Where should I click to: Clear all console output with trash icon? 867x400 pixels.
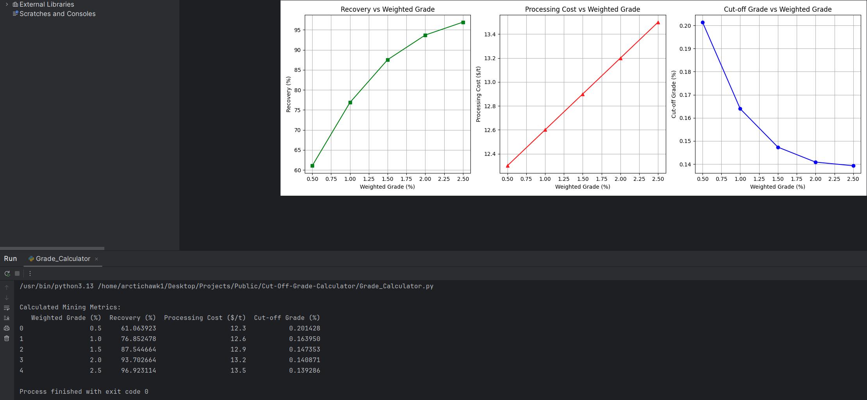tap(7, 338)
